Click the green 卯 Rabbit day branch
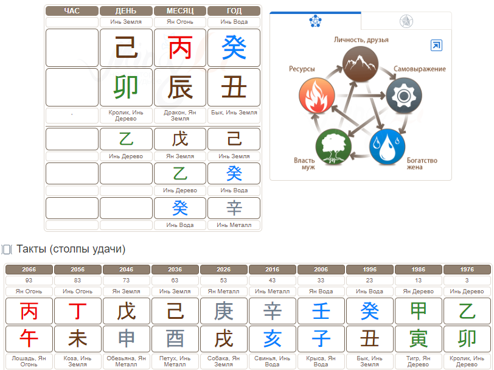 point(126,88)
